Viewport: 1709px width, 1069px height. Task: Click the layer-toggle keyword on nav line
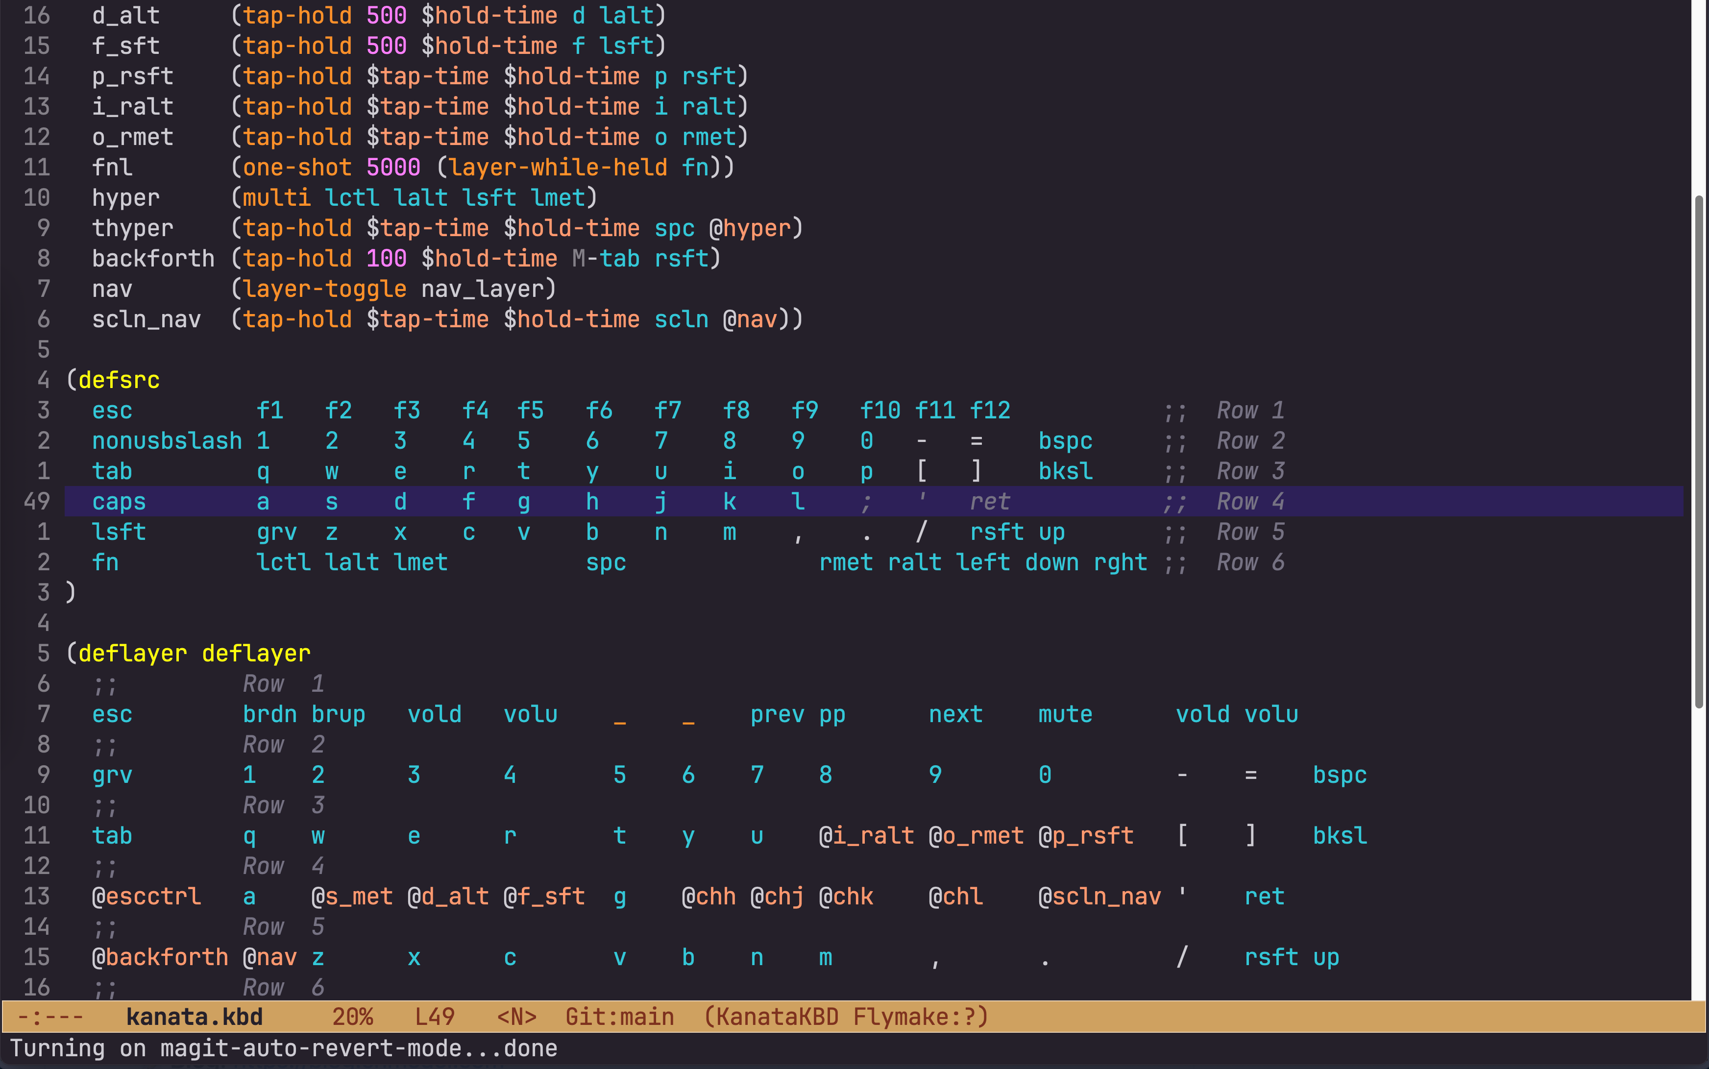point(324,289)
